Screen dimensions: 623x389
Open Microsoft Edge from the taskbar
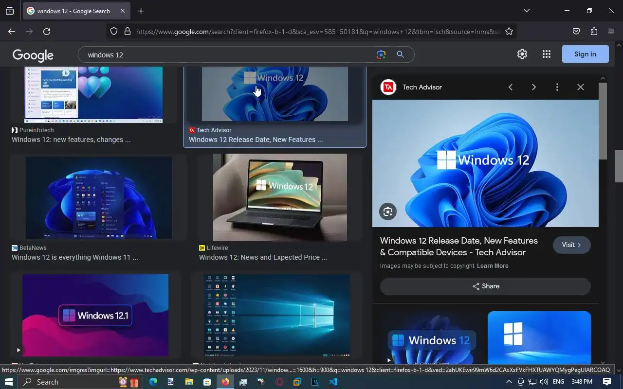[153, 382]
